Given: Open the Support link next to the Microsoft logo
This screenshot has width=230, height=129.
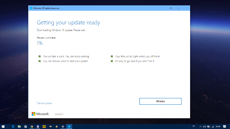Looking at the screenshot, I should pyautogui.click(x=59, y=114).
